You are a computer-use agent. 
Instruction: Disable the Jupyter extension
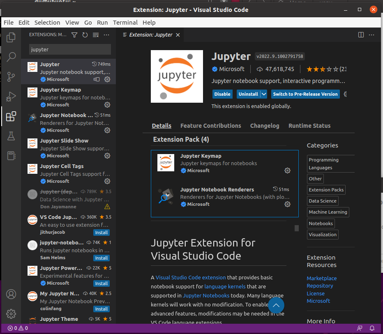click(222, 94)
